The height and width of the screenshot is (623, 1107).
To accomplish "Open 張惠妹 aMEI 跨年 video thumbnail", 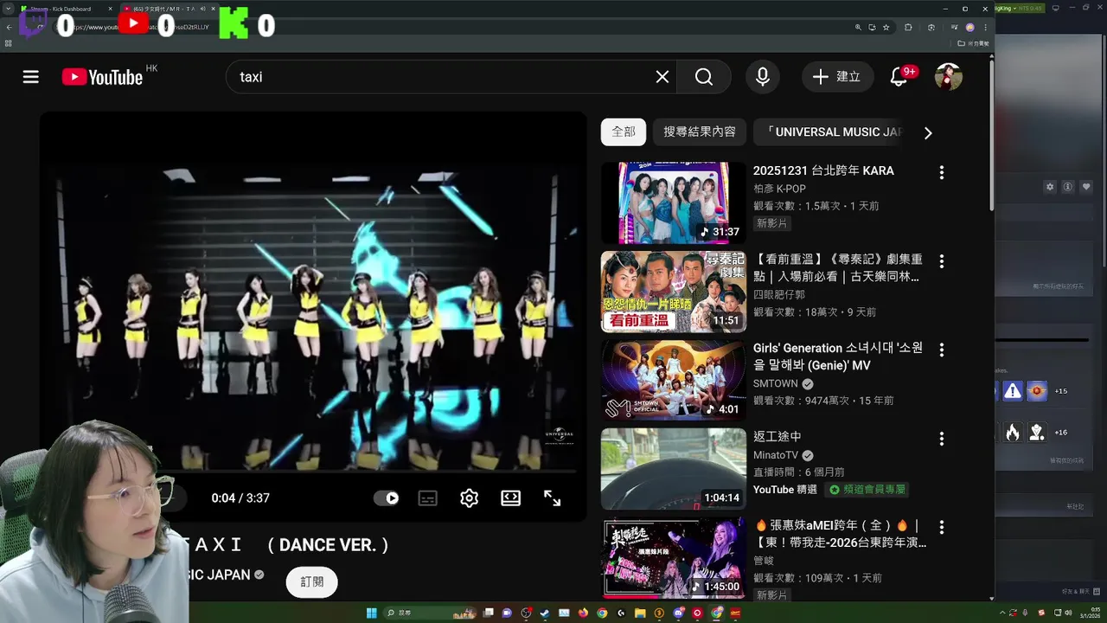I will point(674,558).
